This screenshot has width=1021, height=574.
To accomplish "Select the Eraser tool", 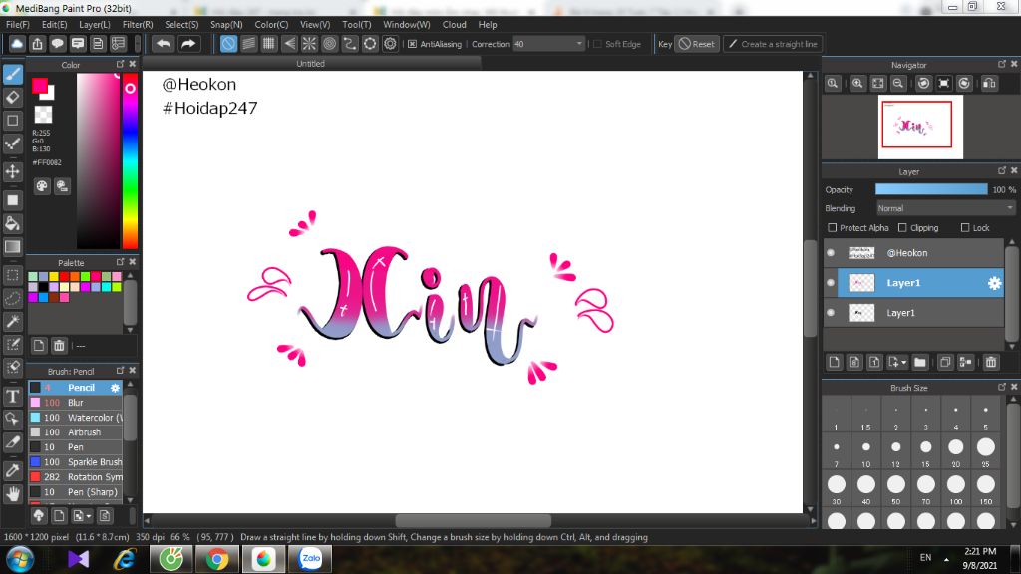I will point(12,98).
